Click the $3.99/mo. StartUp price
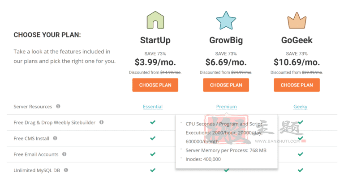Screen dimensions: 344x178 [155, 62]
